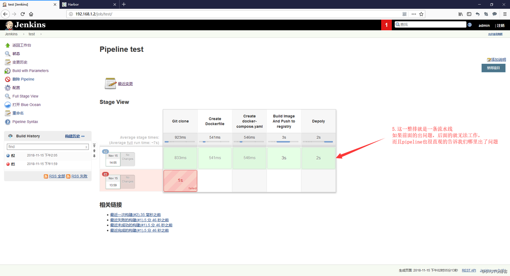510x276 pixels.
Task: Jump to top of build history
Action: pyautogui.click(x=94, y=145)
